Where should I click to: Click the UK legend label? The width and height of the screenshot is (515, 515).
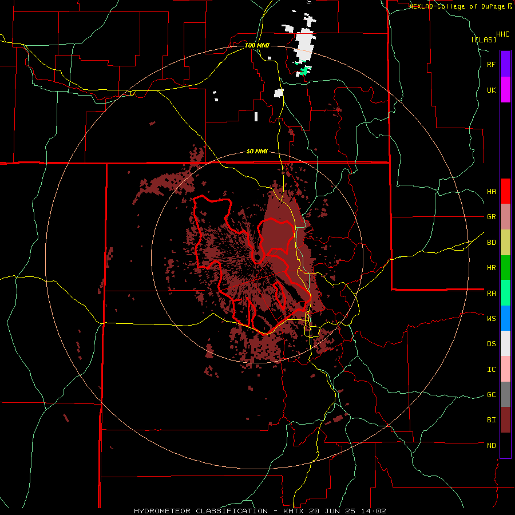(491, 90)
